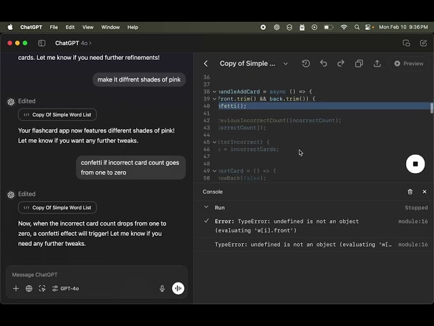Screen dimensions: 434x326
Task: Click the code editor vertical scrollbar thumb
Action: pos(431,108)
